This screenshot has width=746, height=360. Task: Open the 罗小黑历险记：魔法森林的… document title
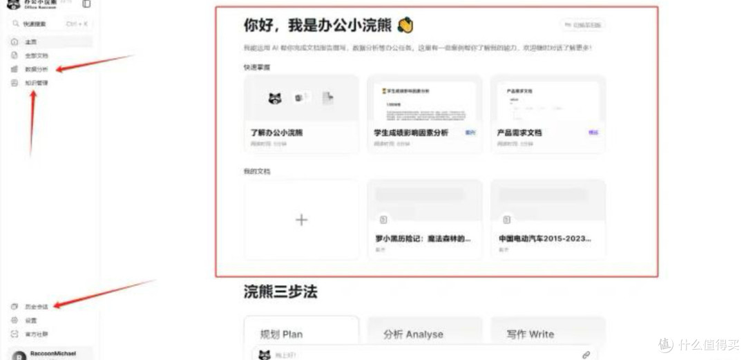click(423, 238)
